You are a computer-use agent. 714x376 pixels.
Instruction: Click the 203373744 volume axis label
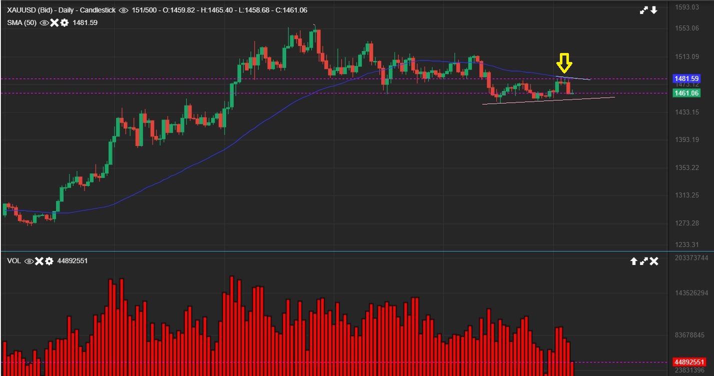691,257
